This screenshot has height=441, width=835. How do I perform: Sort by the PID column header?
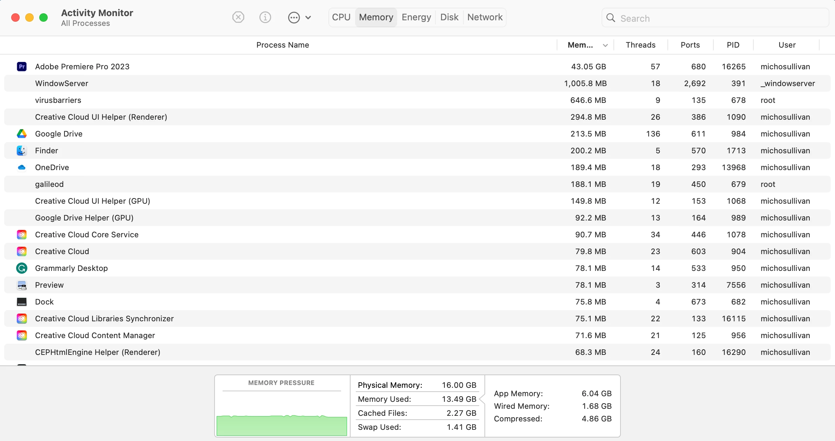733,45
